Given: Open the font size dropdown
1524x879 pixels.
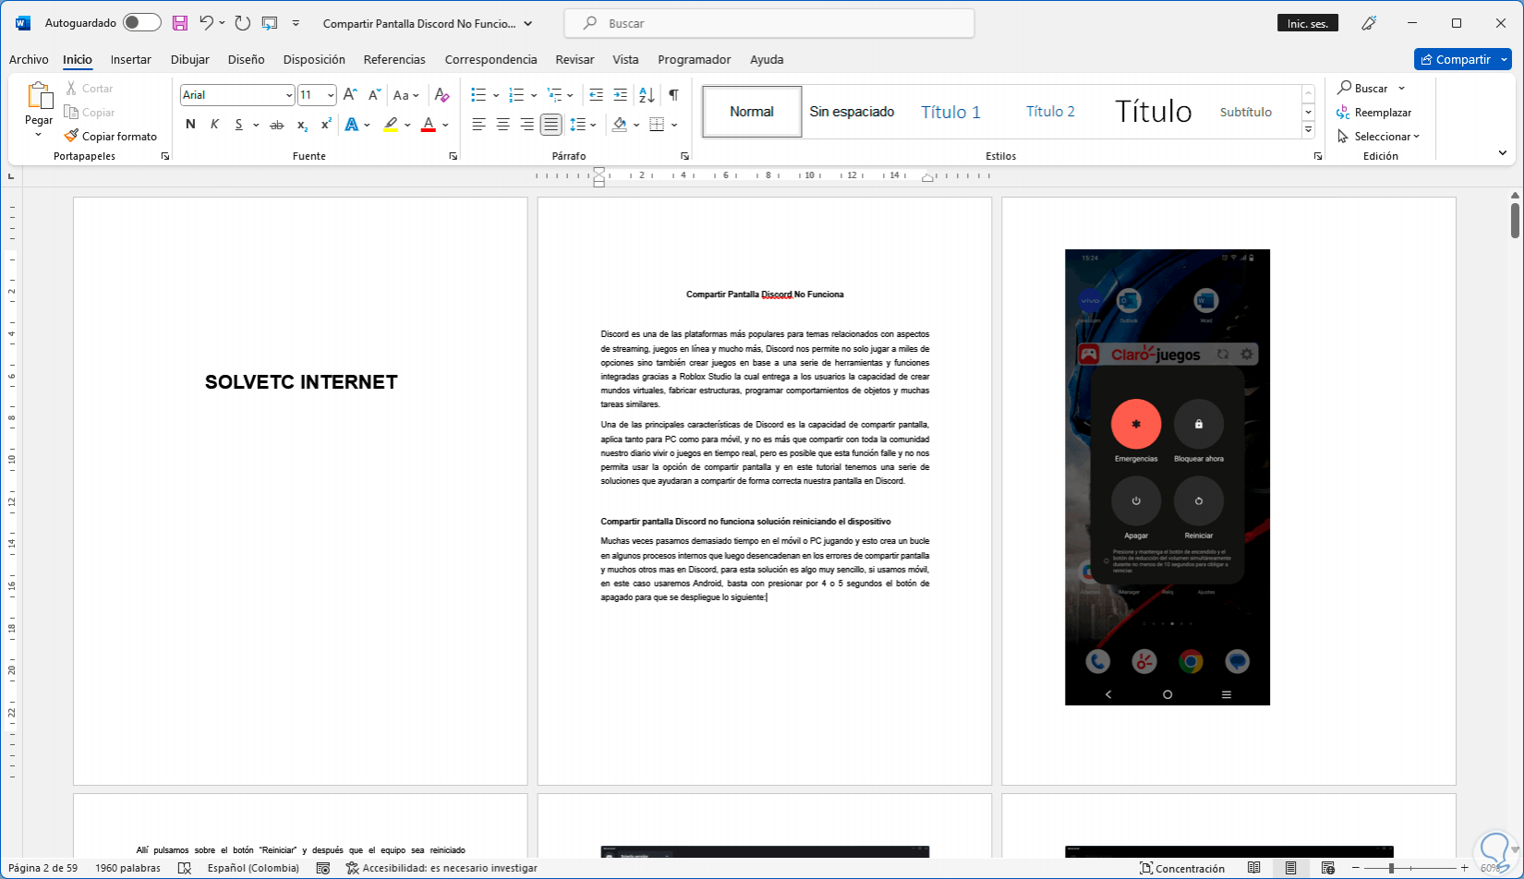Looking at the screenshot, I should (330, 95).
